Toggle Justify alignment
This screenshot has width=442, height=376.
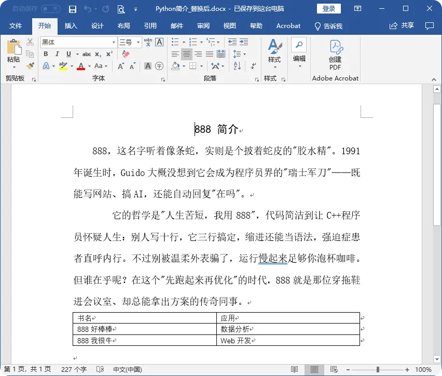coord(210,54)
